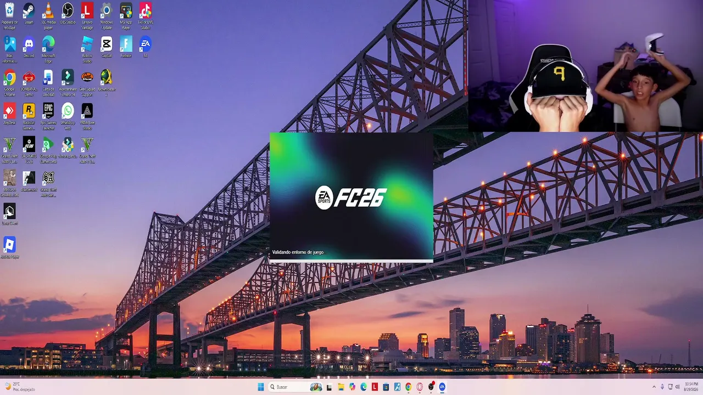Switch to Opera browser on the taskbar
Image resolution: width=703 pixels, height=395 pixels.
click(420, 387)
